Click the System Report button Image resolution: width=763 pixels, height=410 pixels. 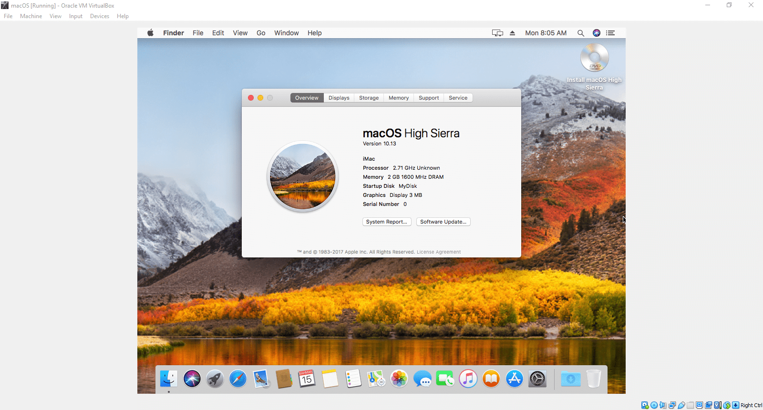click(387, 222)
